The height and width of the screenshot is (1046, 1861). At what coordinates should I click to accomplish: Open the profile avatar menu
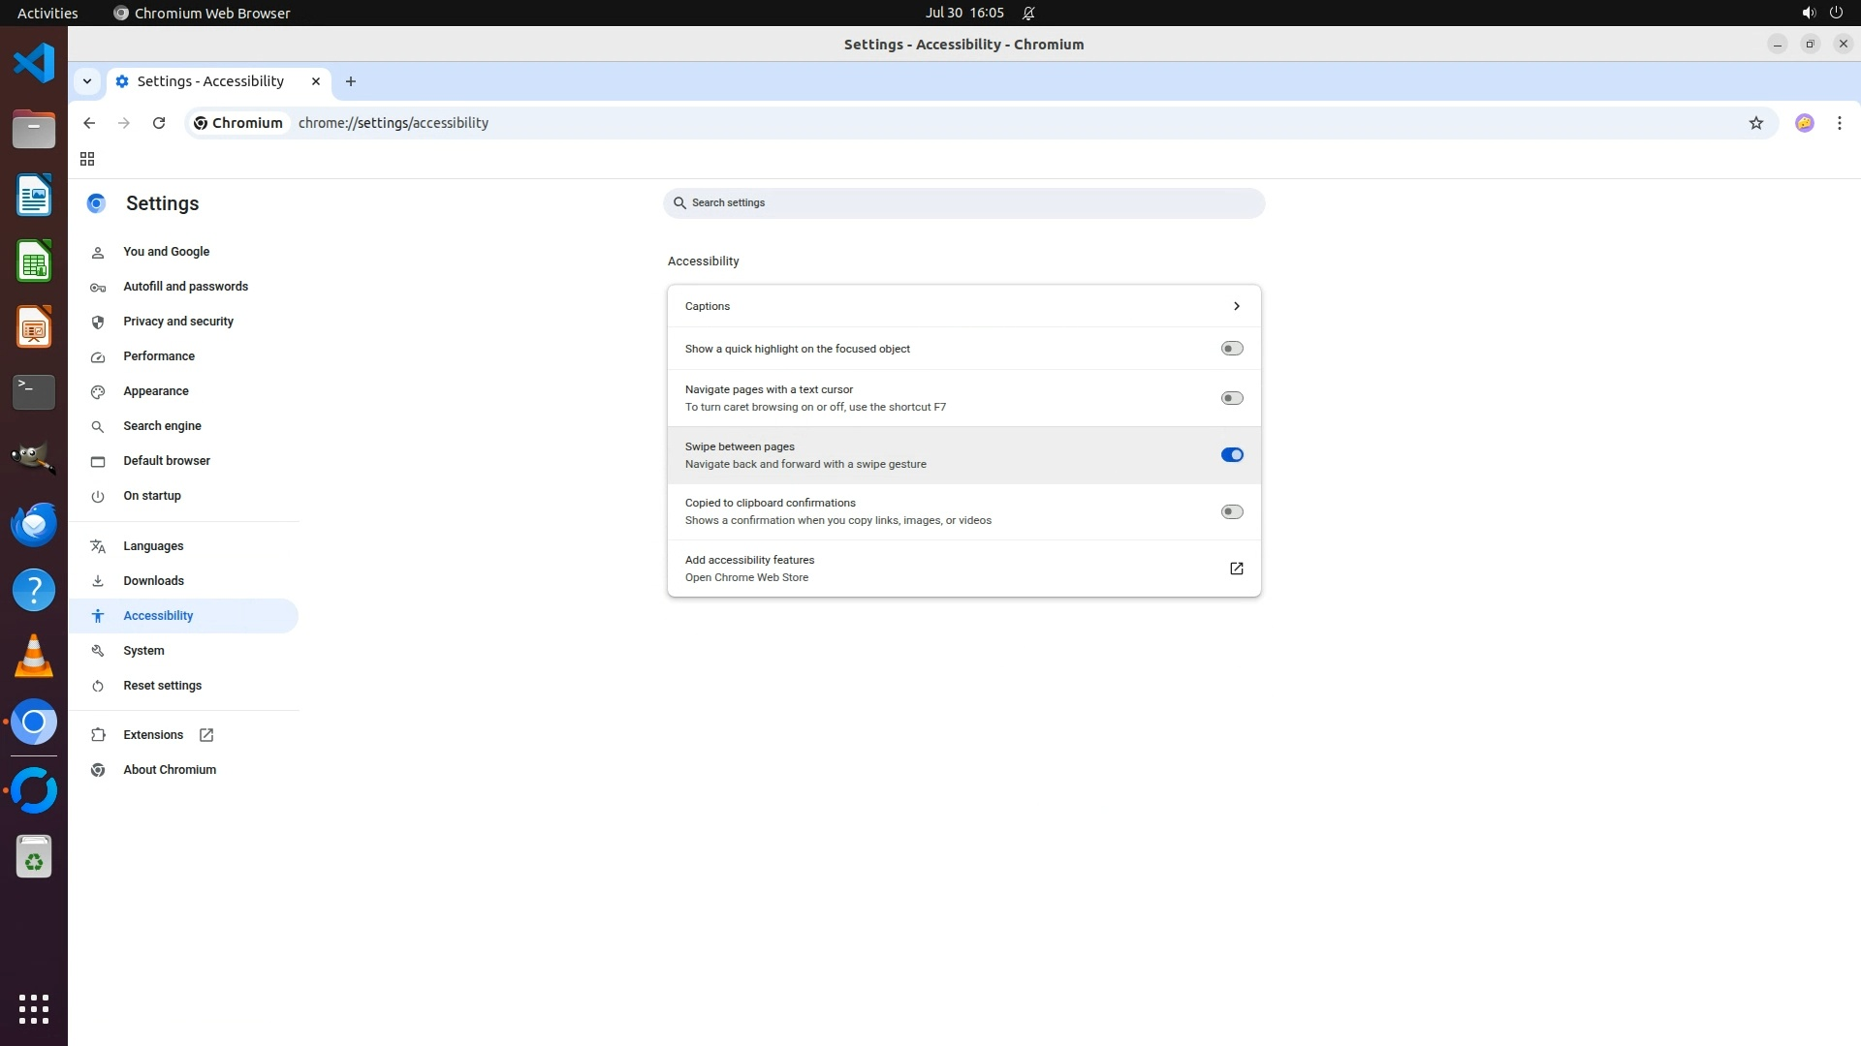pyautogui.click(x=1804, y=123)
